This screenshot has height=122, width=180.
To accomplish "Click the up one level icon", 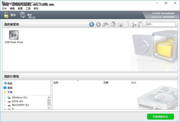I will click(x=105, y=25).
